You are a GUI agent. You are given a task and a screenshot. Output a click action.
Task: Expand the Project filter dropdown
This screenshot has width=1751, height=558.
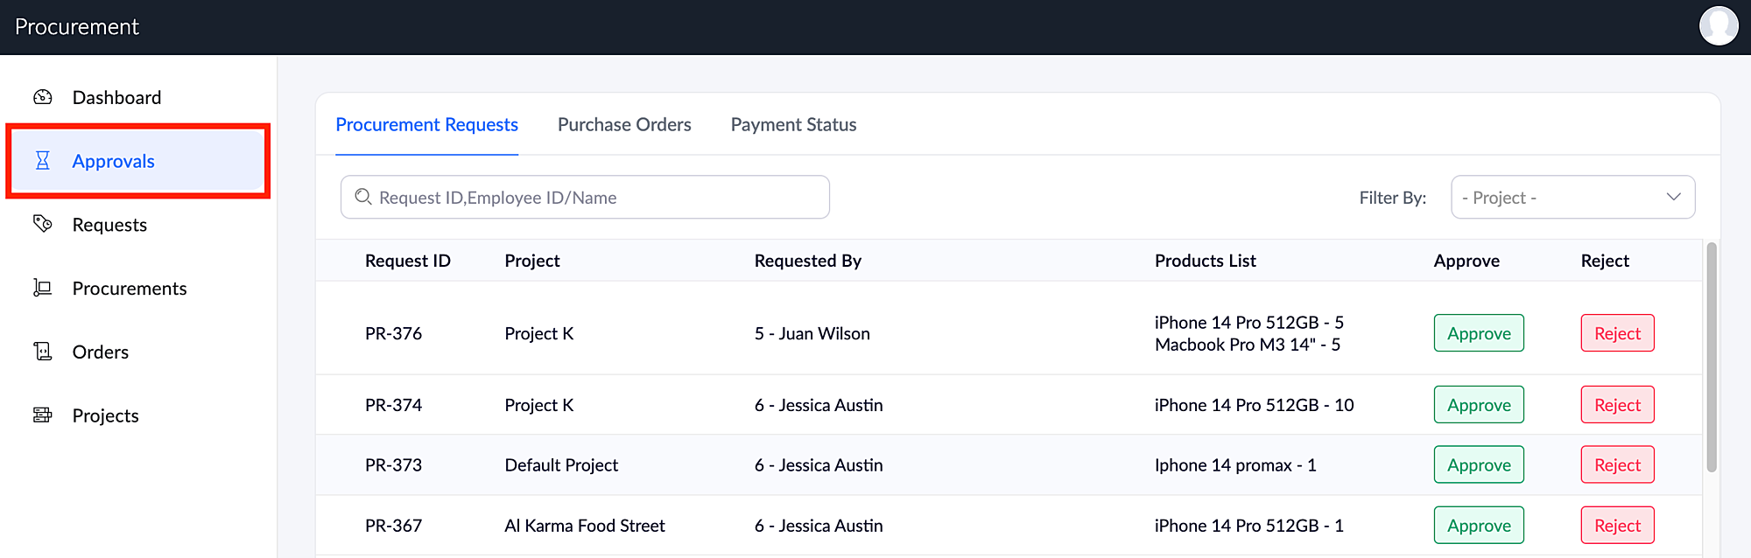click(x=1572, y=198)
